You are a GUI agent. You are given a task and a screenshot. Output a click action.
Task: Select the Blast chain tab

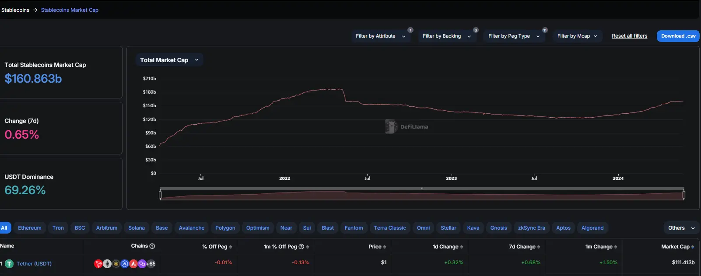(x=328, y=228)
